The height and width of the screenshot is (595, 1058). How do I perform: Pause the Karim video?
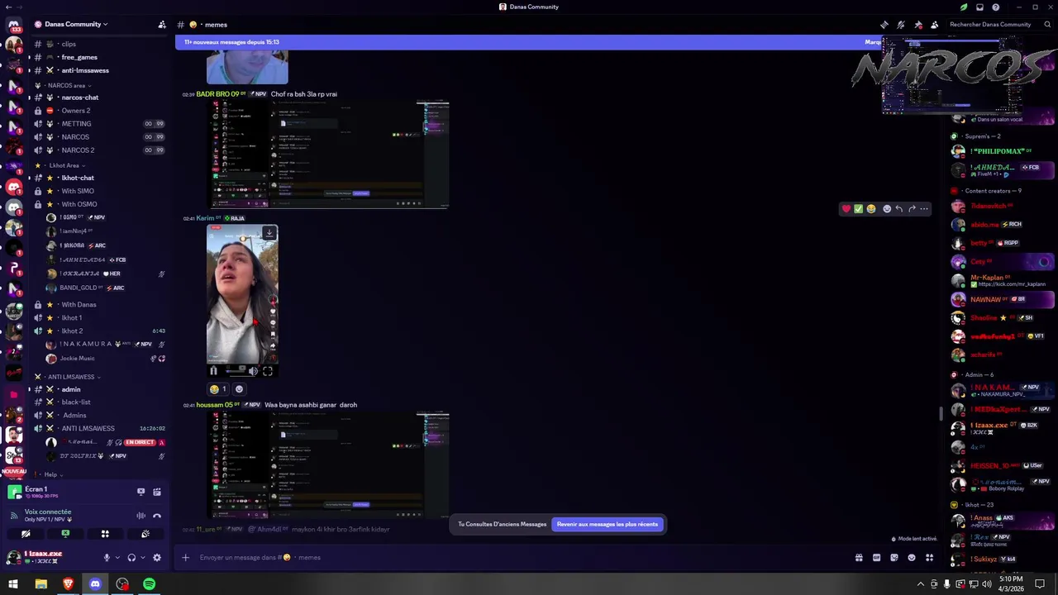(214, 371)
